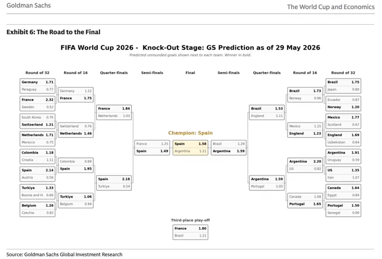
Task: Click the Mexico vs Scotland match box
Action: pyautogui.click(x=343, y=121)
